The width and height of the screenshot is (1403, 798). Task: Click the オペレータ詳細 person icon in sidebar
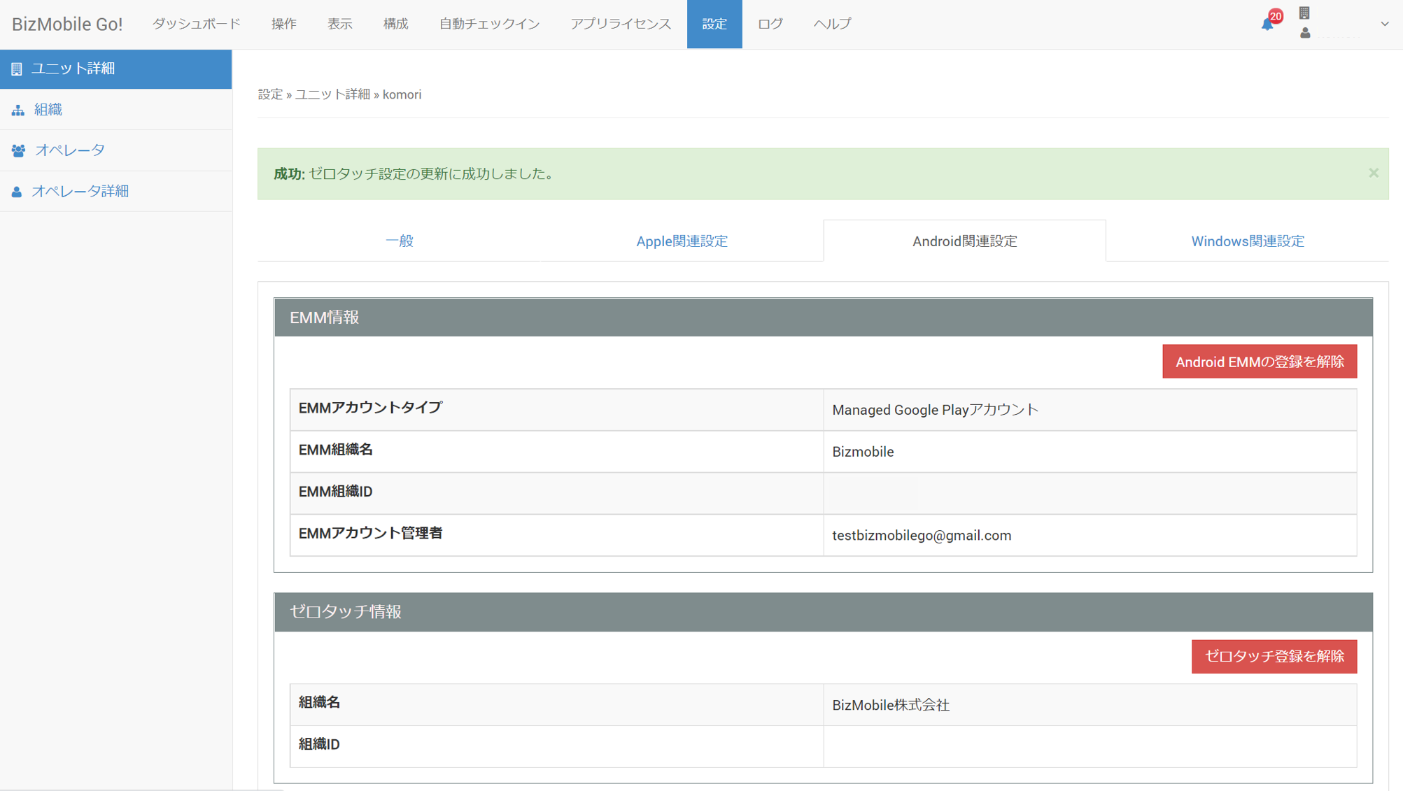[x=17, y=192]
